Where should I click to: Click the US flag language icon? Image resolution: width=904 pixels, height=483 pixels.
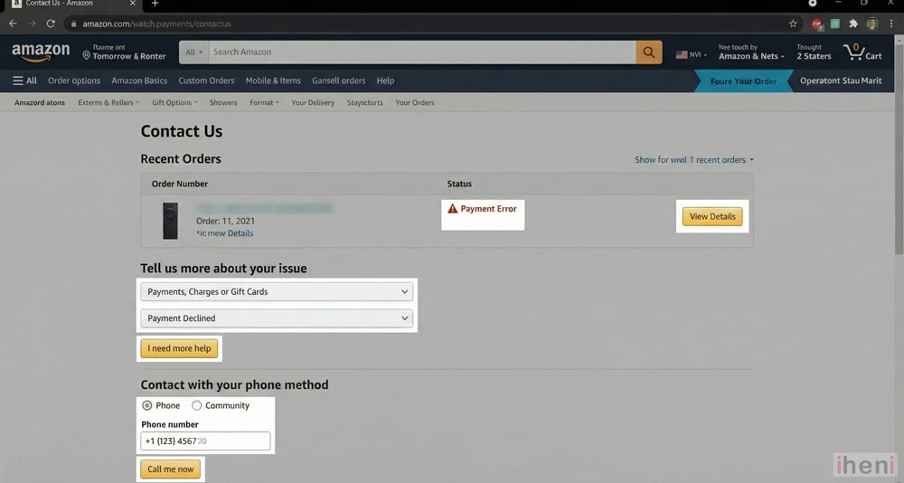tap(682, 54)
